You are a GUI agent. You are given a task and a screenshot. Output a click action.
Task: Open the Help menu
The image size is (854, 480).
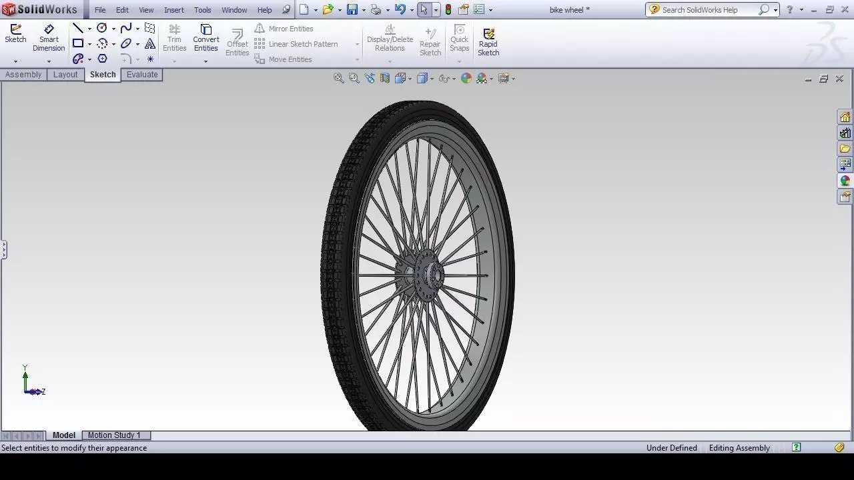265,10
